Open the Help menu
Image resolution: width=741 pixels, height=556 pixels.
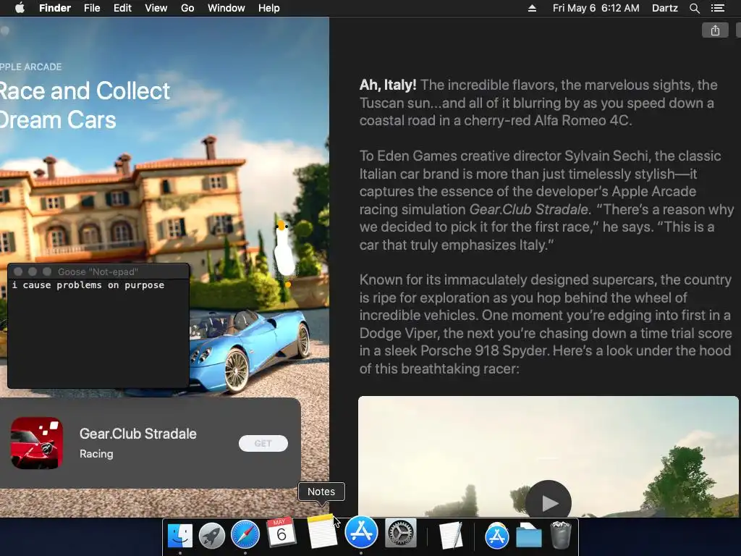tap(269, 8)
